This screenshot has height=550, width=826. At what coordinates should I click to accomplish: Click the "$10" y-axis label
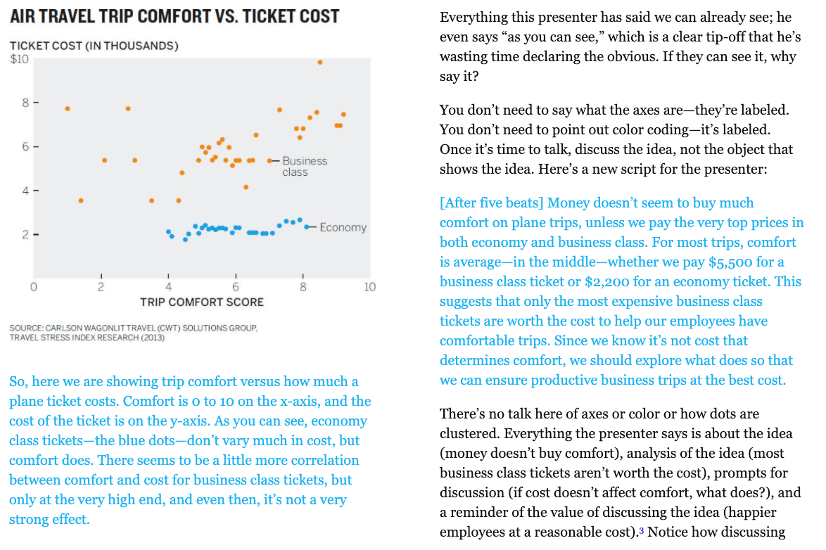coord(19,59)
